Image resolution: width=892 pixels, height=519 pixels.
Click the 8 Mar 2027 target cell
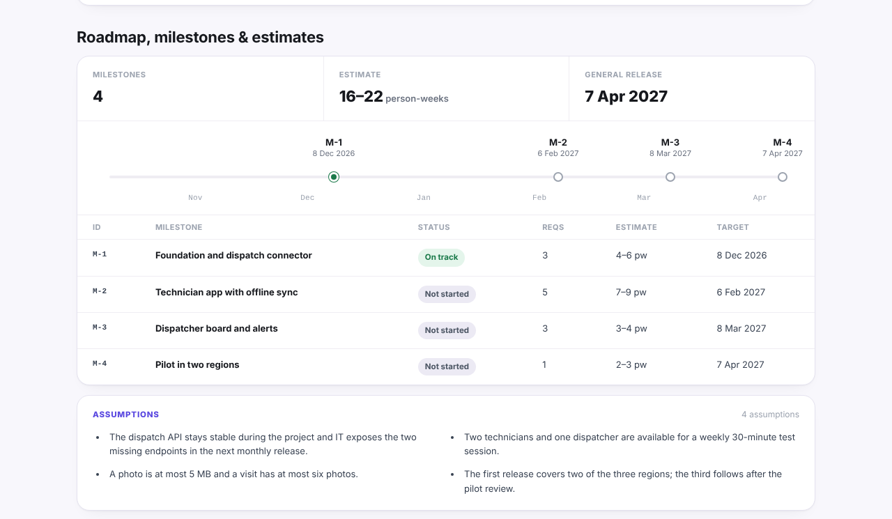(x=741, y=329)
